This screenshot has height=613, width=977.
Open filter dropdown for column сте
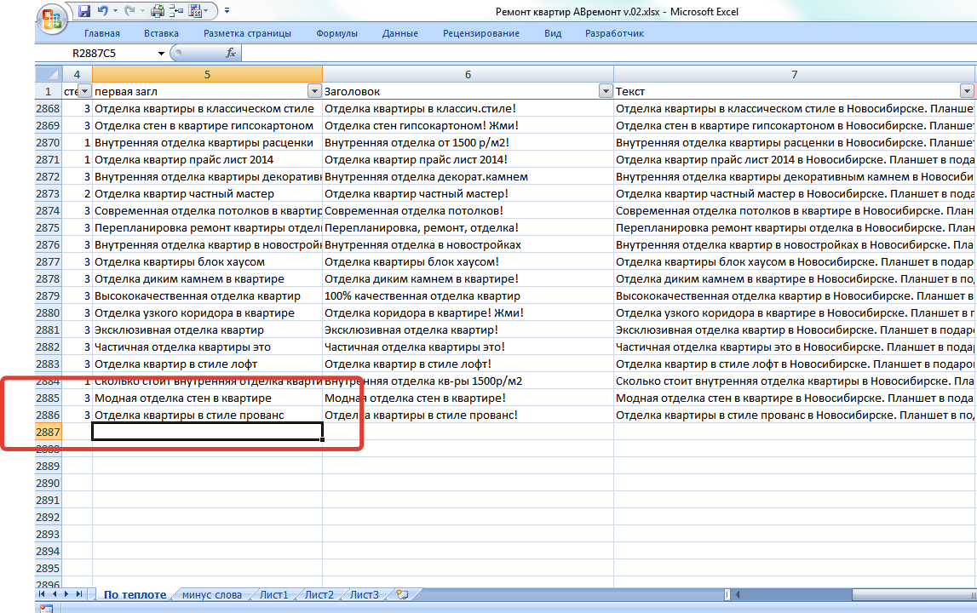click(x=84, y=92)
